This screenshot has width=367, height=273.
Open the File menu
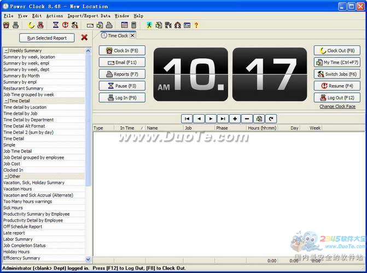(8, 16)
